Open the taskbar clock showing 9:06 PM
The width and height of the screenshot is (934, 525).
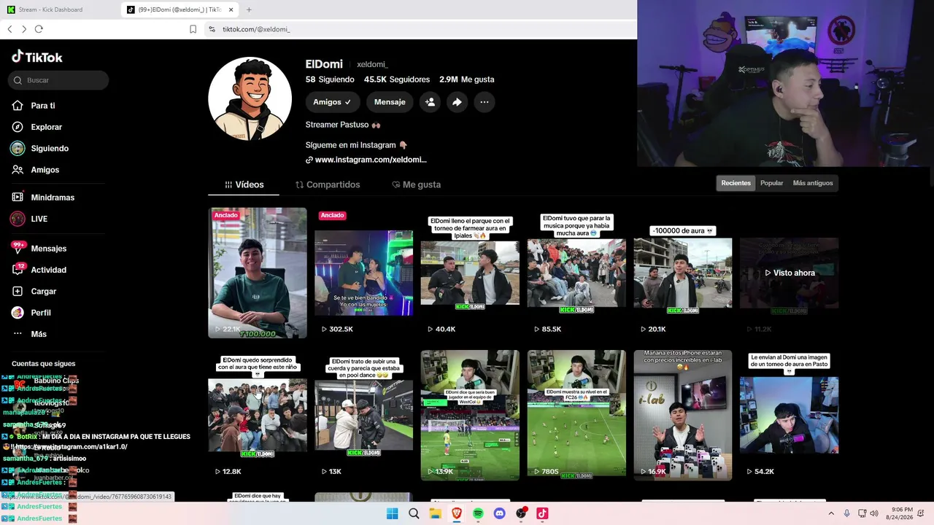(x=901, y=513)
